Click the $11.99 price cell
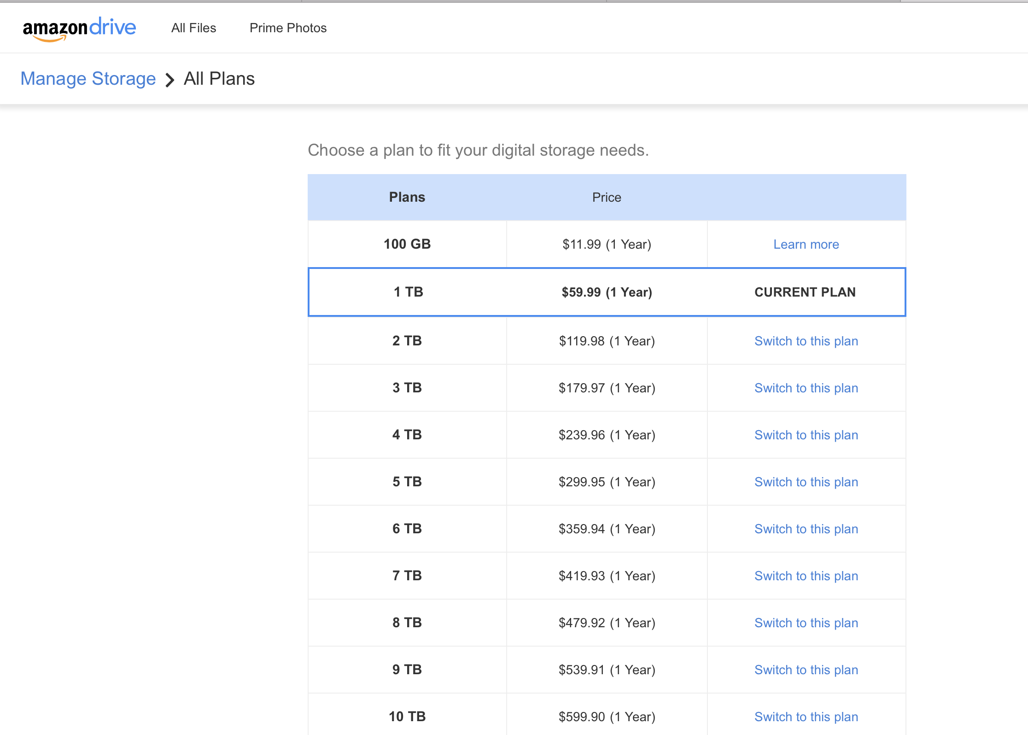1028x735 pixels. pos(606,245)
